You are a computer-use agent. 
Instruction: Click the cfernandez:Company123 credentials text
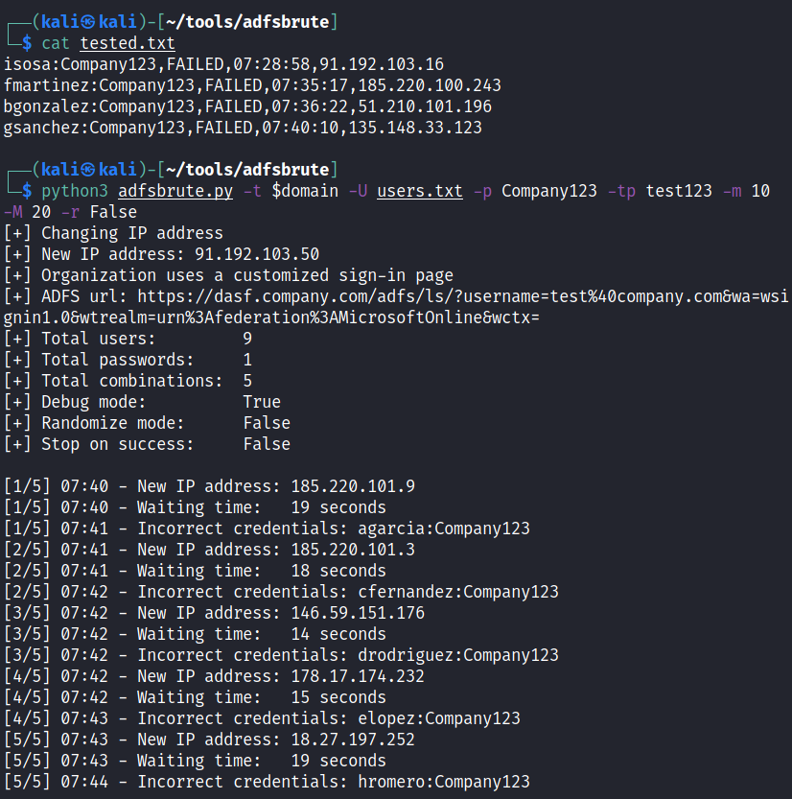point(458,592)
